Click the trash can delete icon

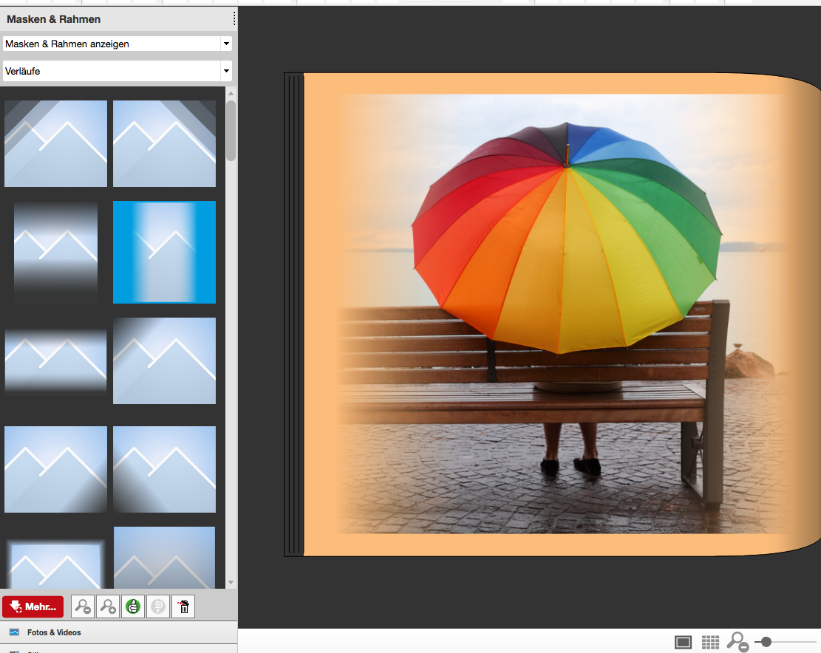(183, 607)
